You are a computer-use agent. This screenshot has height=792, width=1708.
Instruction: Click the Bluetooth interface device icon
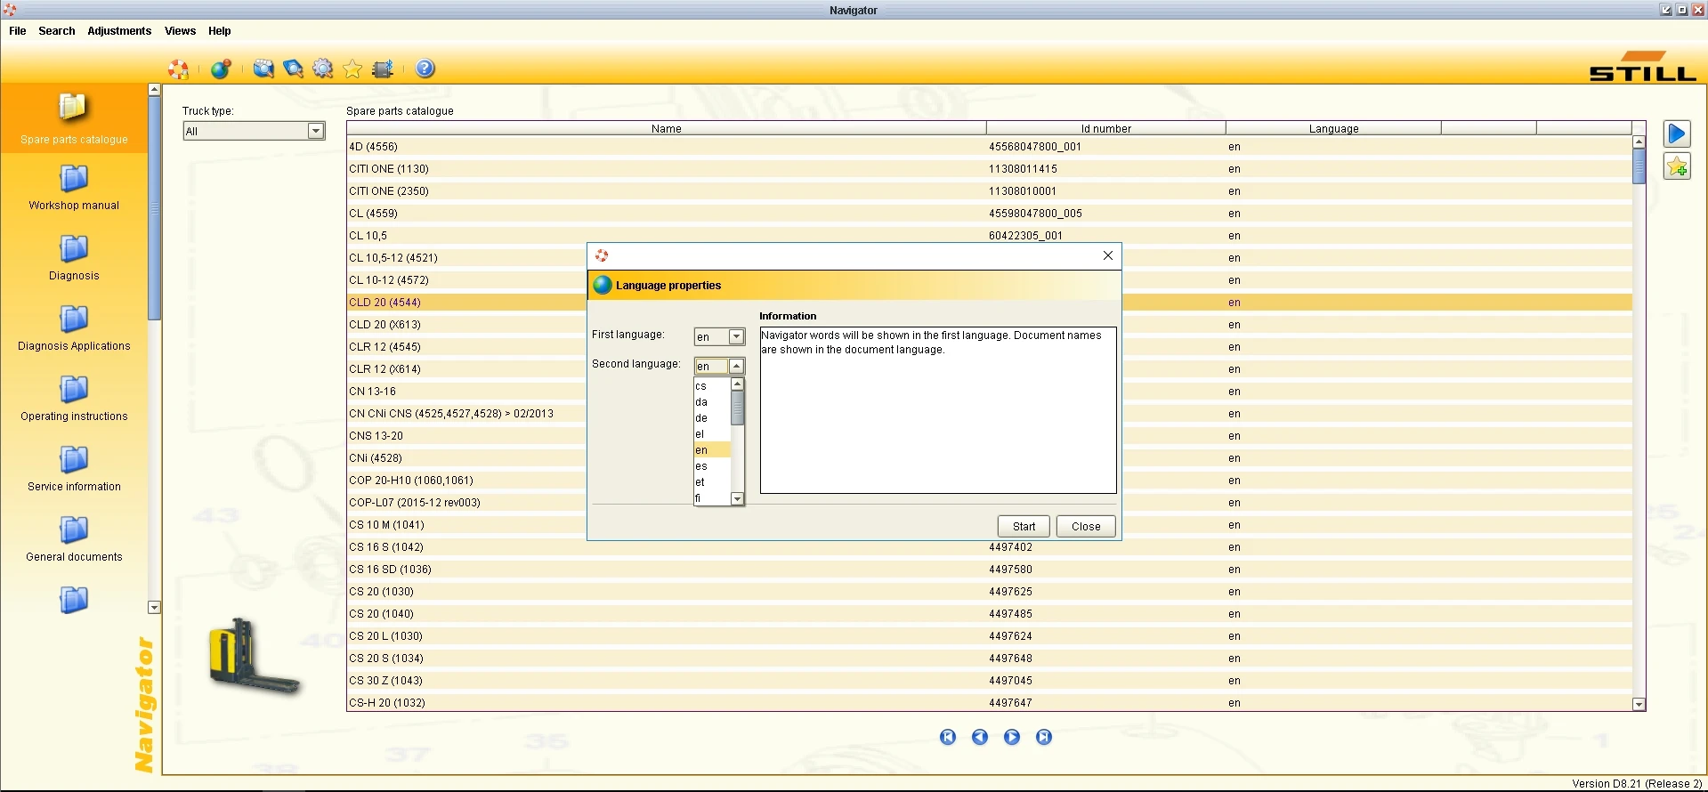383,69
